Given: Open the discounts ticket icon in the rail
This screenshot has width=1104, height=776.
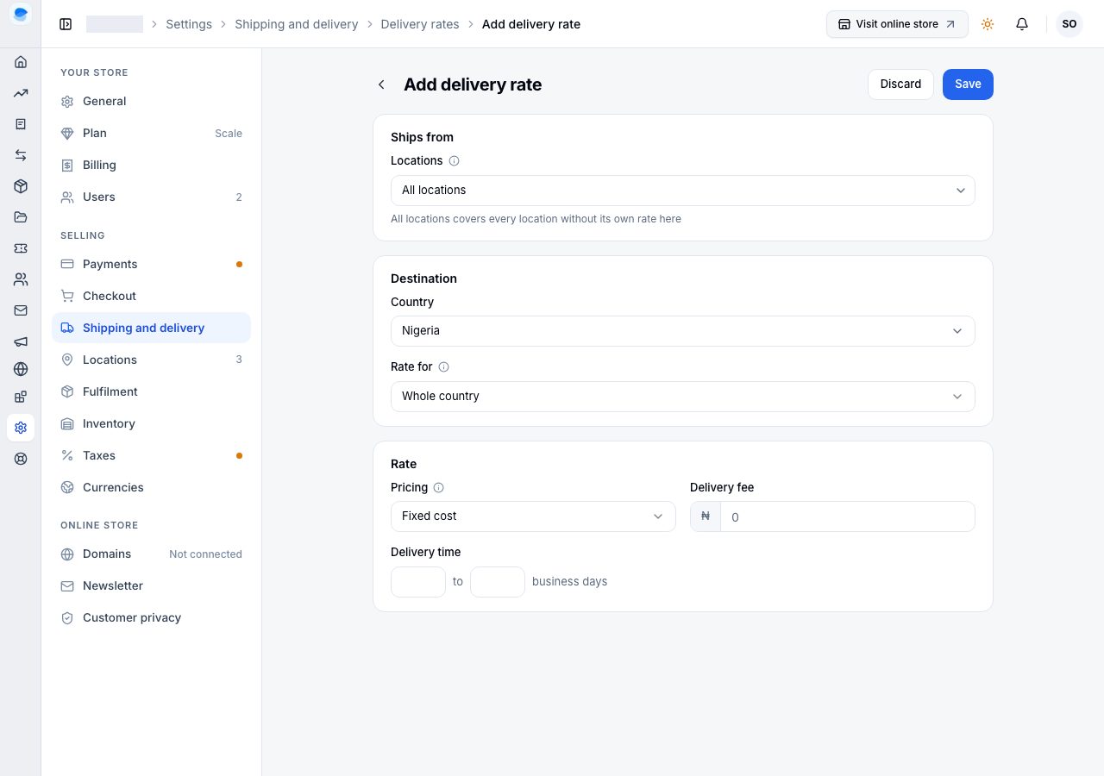Looking at the screenshot, I should 21,248.
